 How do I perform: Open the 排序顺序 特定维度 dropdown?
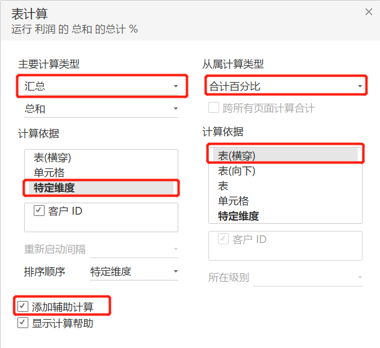coord(134,271)
